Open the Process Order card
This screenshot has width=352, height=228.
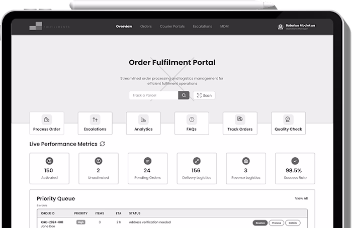(47, 124)
